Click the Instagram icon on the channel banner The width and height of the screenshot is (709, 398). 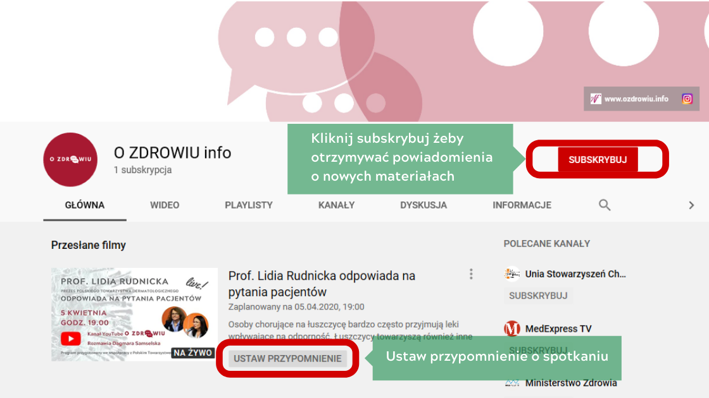pos(687,99)
